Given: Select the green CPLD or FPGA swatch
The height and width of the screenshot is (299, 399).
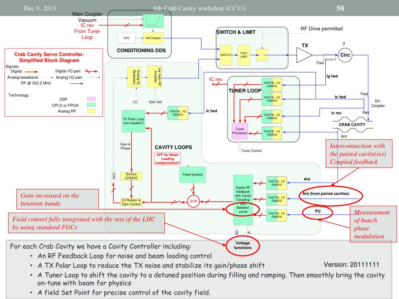Looking at the screenshot, I should pos(91,105).
